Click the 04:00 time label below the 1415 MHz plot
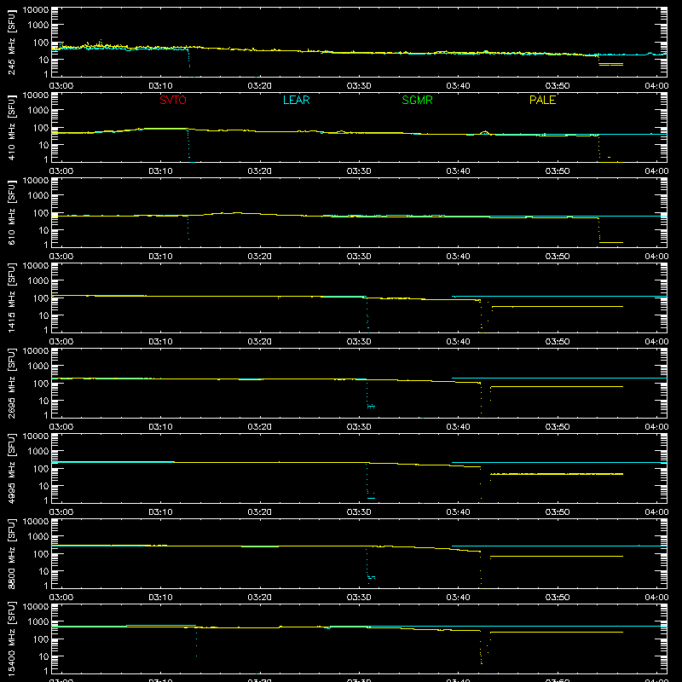Image resolution: width=682 pixels, height=682 pixels. click(x=656, y=342)
